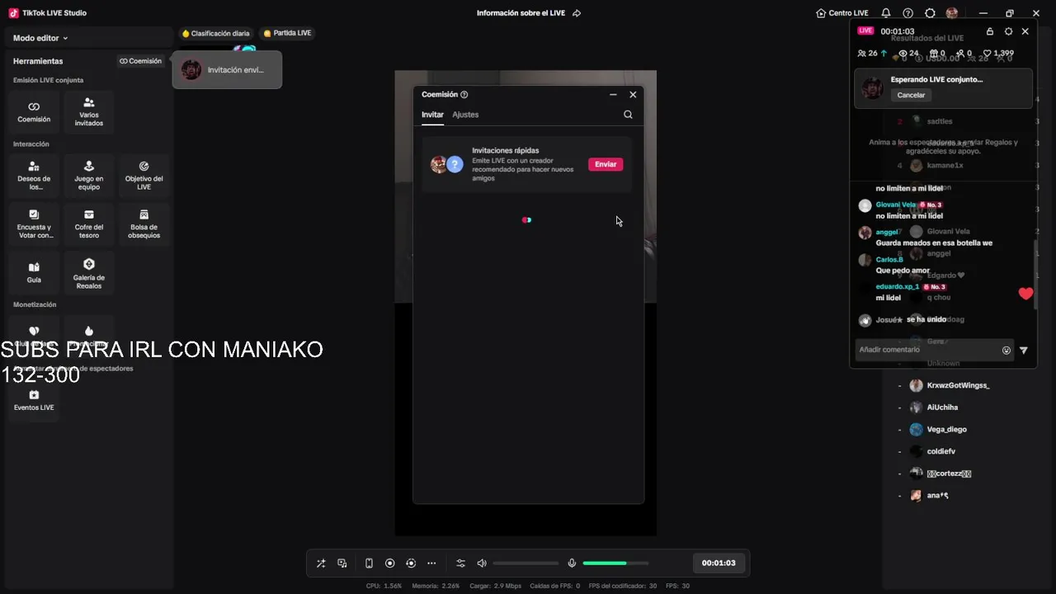
Task: Open the settings gear in title bar
Action: coord(930,13)
